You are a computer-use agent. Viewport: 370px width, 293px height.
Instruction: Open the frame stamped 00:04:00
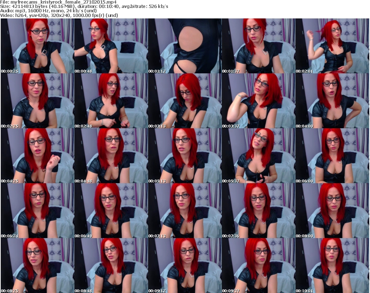(x=332, y=101)
